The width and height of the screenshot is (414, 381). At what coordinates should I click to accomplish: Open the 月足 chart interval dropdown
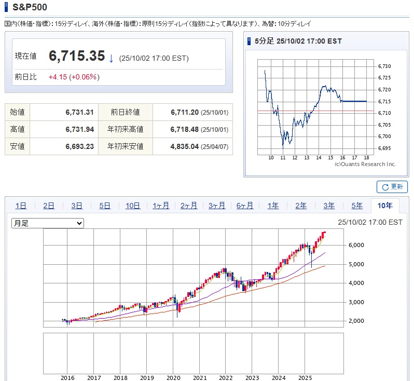[x=48, y=223]
